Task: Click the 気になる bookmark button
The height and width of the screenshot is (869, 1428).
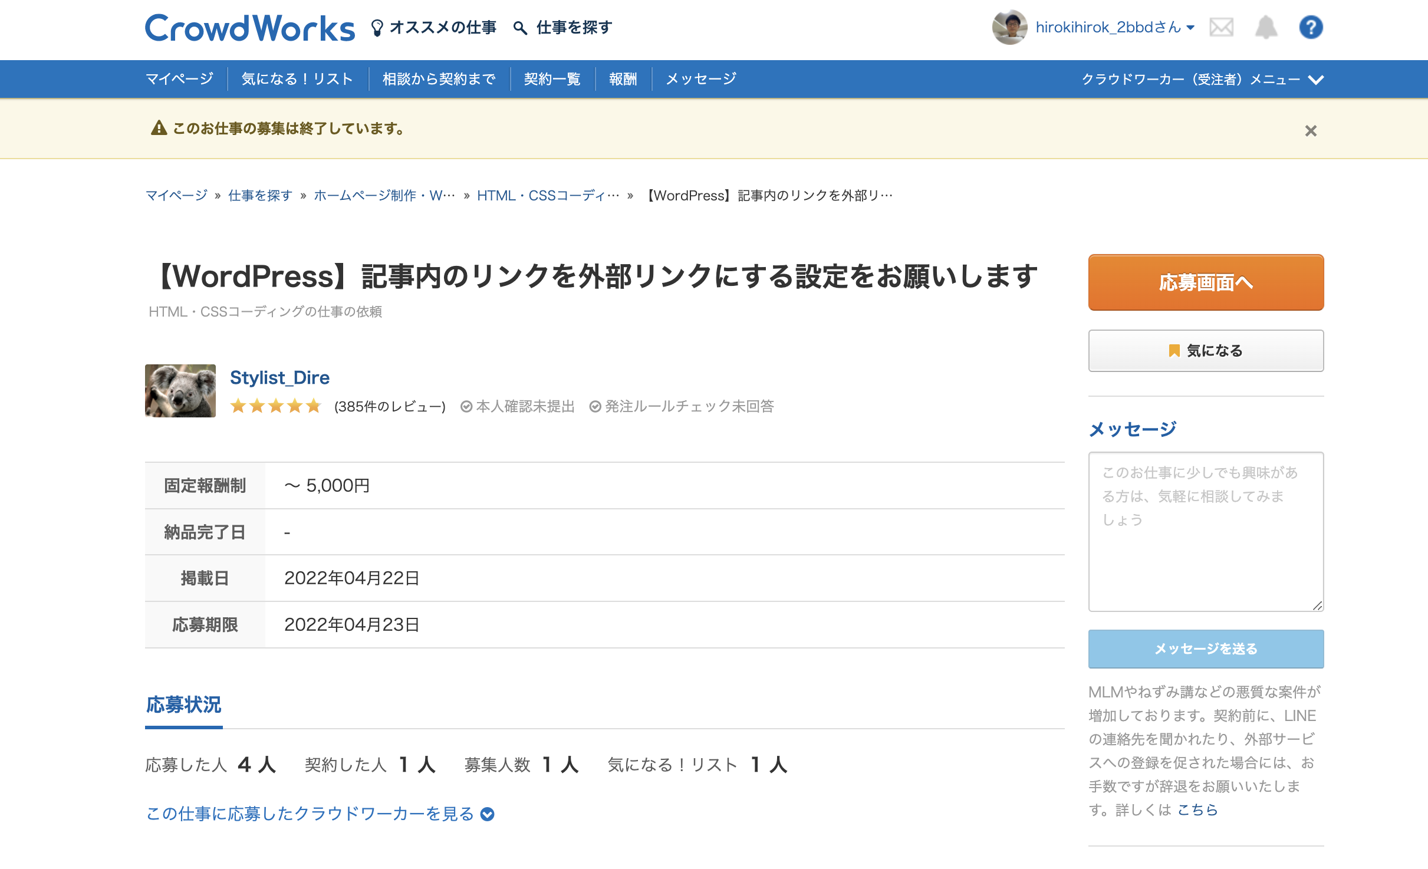Action: [x=1206, y=351]
